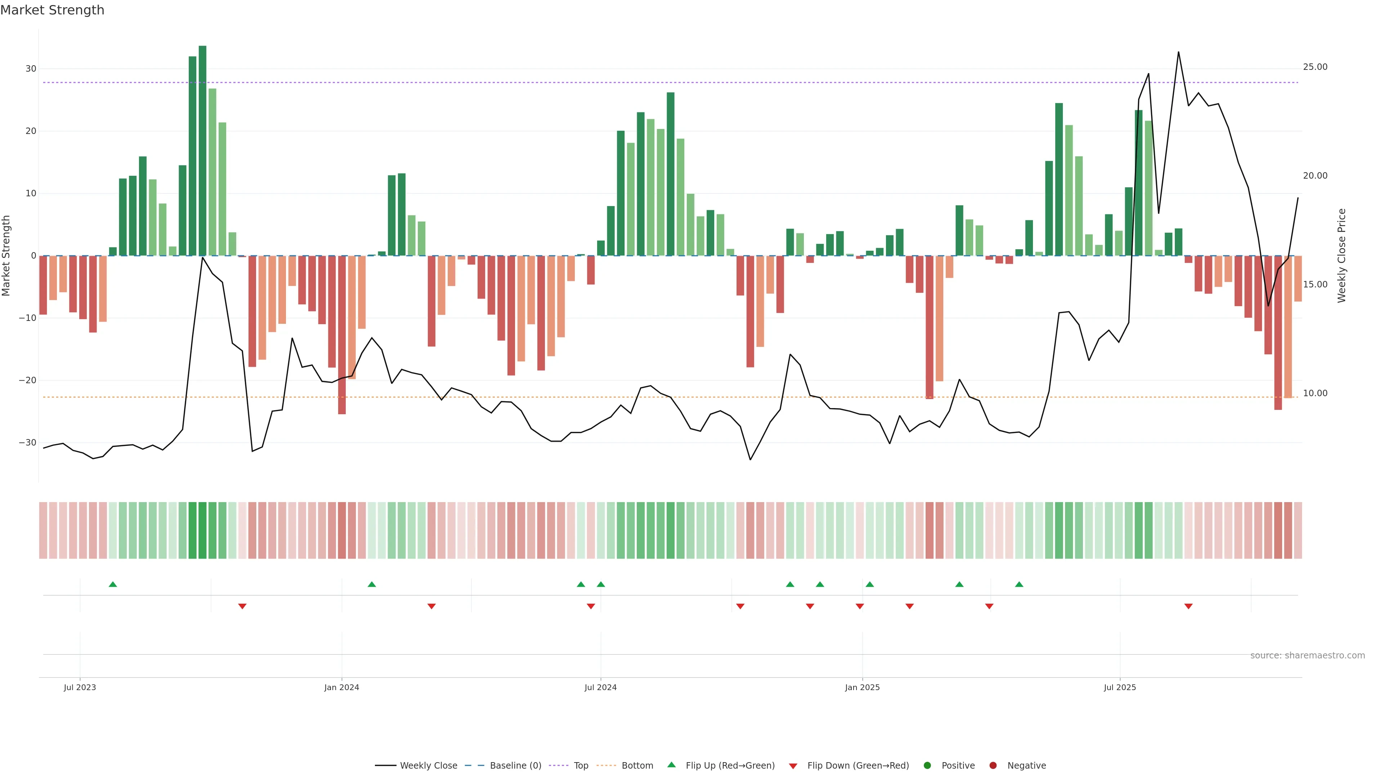Click the green Flip Up legend triangle
Viewport: 1383px width, 778px height.
671,765
